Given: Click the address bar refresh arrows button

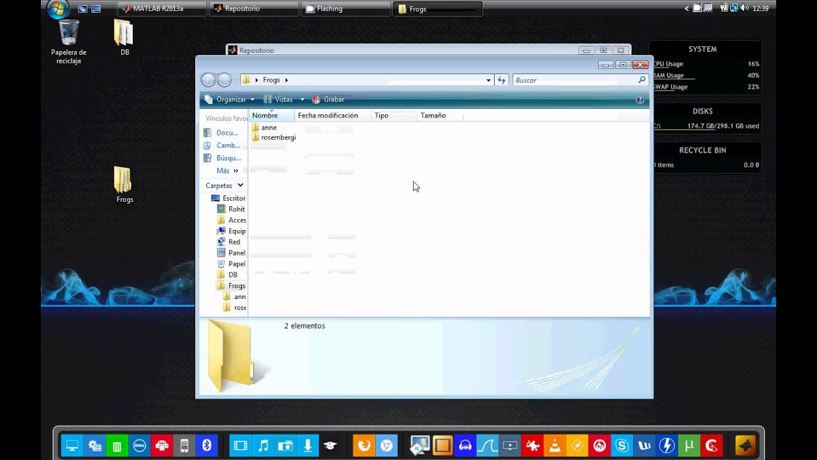Looking at the screenshot, I should click(502, 80).
